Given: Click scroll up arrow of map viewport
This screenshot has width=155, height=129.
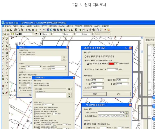Looking at the screenshot, I should tap(142, 38).
